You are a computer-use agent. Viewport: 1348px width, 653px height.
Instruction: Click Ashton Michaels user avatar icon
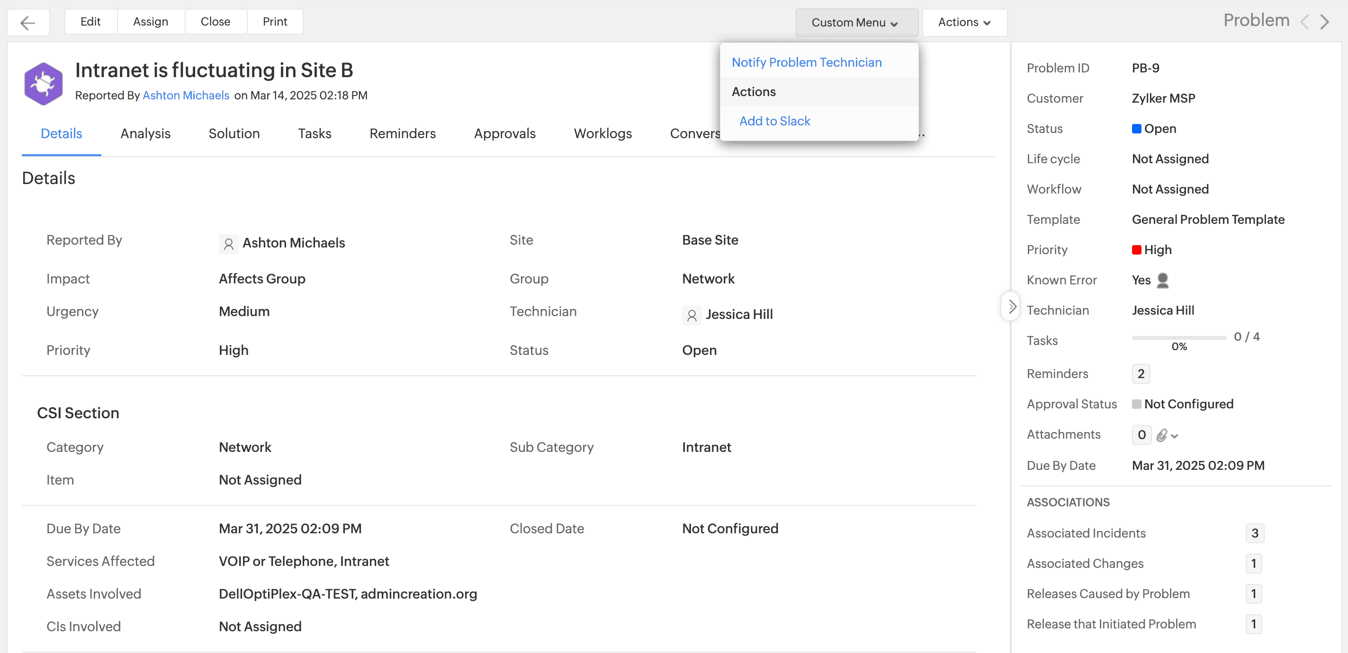pos(228,244)
